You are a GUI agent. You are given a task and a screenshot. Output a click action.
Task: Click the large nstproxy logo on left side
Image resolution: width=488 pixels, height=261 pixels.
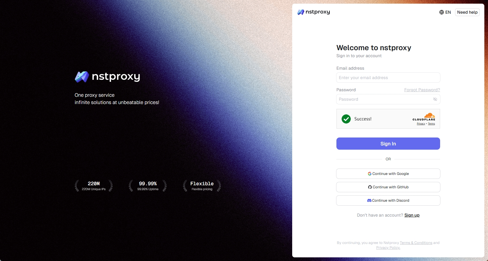(107, 77)
